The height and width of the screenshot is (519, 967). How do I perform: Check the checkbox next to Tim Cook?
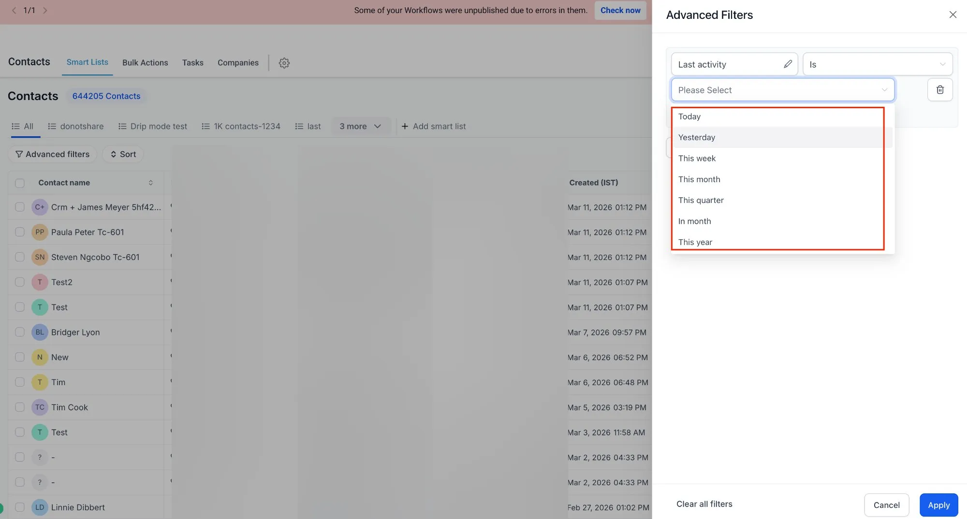tap(20, 407)
